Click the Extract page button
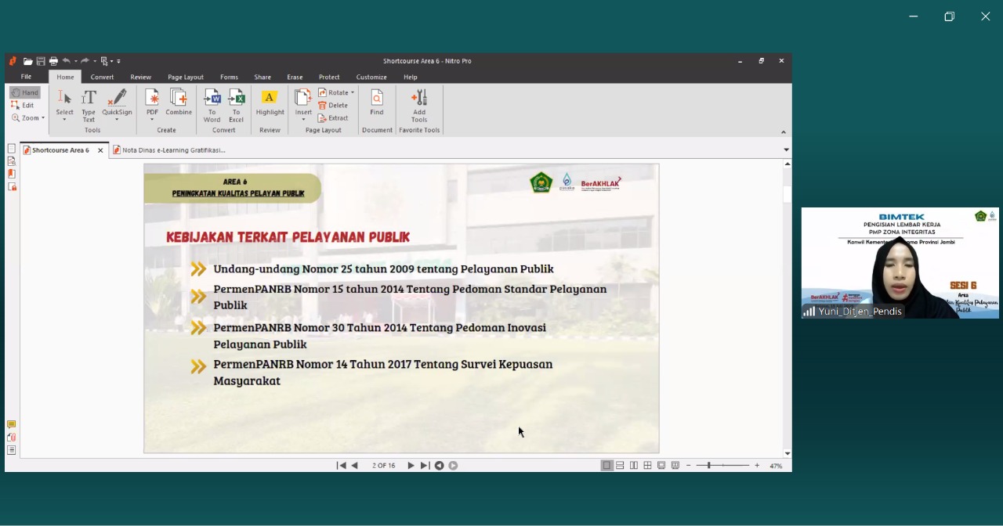 [333, 118]
